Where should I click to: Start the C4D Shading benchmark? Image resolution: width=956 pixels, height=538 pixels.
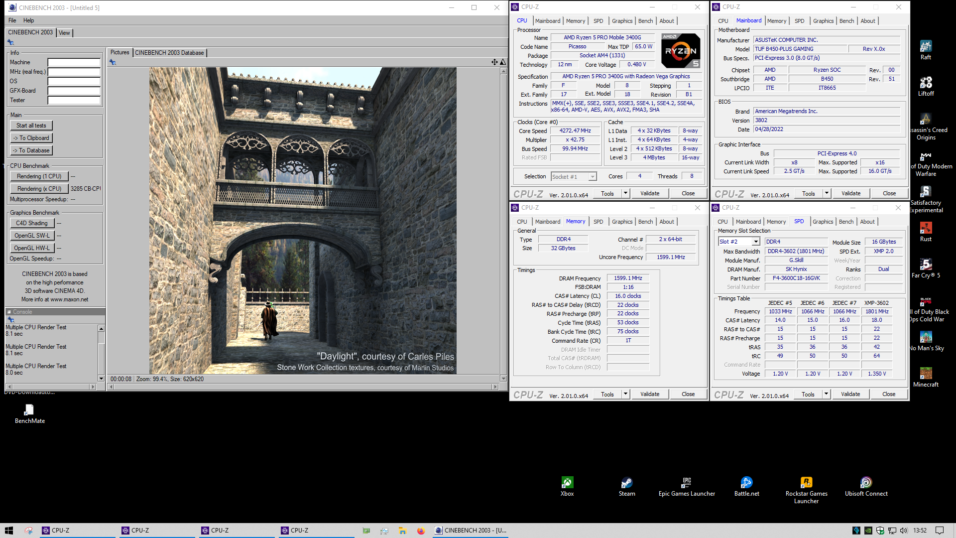[32, 223]
